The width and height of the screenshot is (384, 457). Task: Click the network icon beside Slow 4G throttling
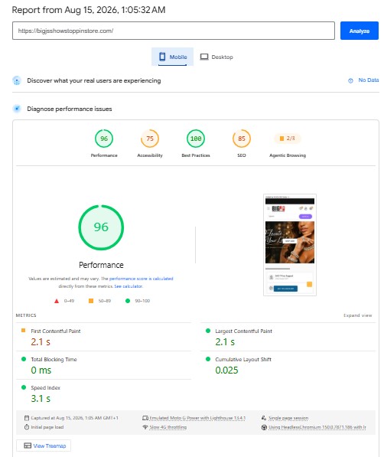coord(145,427)
